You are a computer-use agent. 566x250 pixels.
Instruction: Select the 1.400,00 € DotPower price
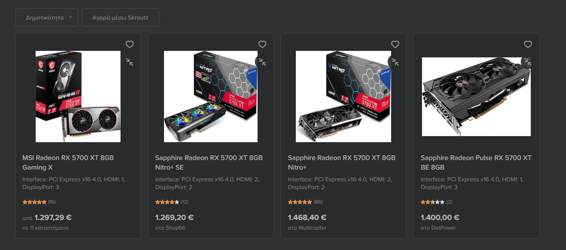[x=440, y=217]
